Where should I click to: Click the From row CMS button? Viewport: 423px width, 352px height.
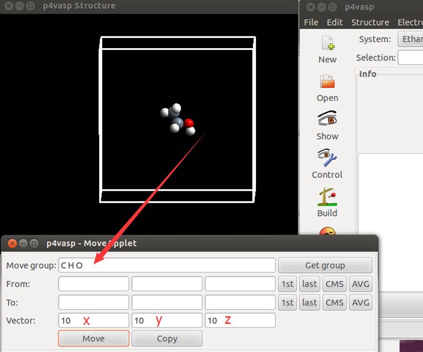[x=334, y=284]
